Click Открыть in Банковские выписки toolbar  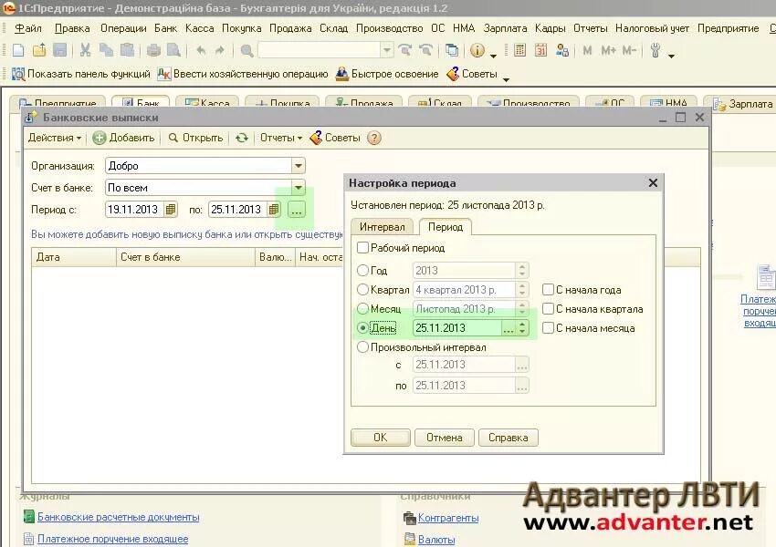195,138
